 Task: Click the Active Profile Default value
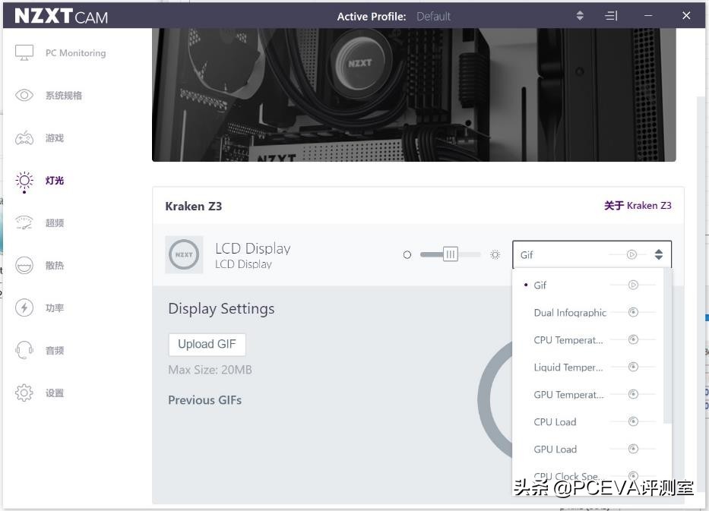point(433,17)
